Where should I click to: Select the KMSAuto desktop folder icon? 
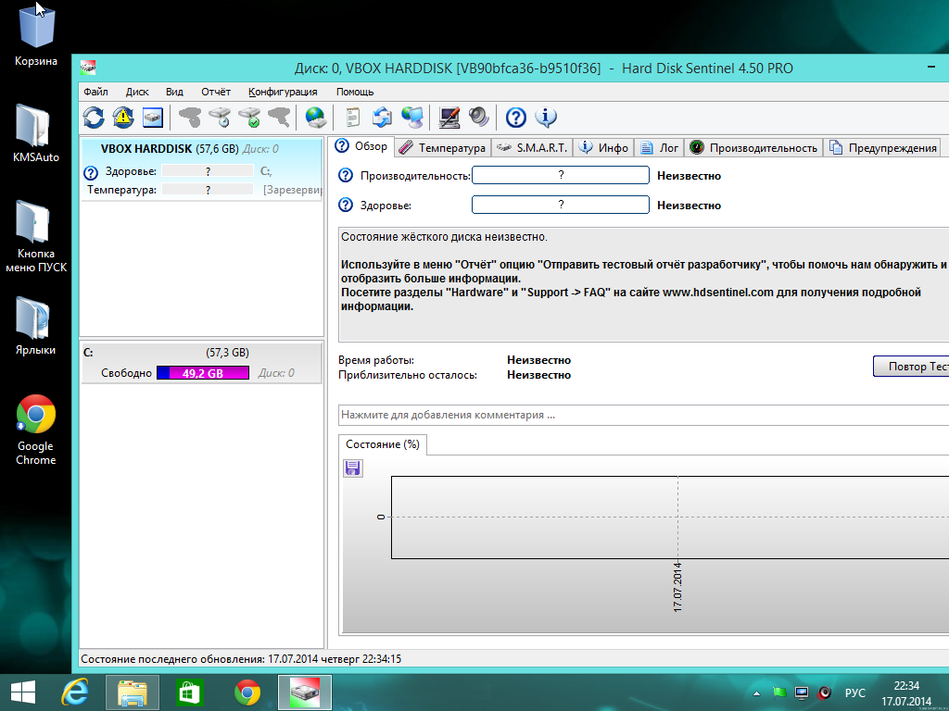[x=36, y=133]
